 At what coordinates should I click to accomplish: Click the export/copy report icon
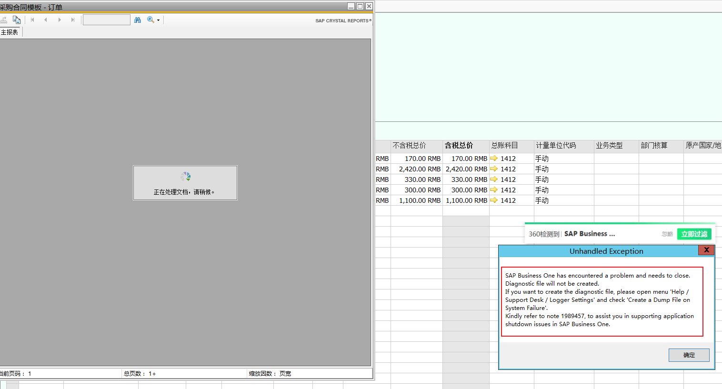[x=17, y=20]
